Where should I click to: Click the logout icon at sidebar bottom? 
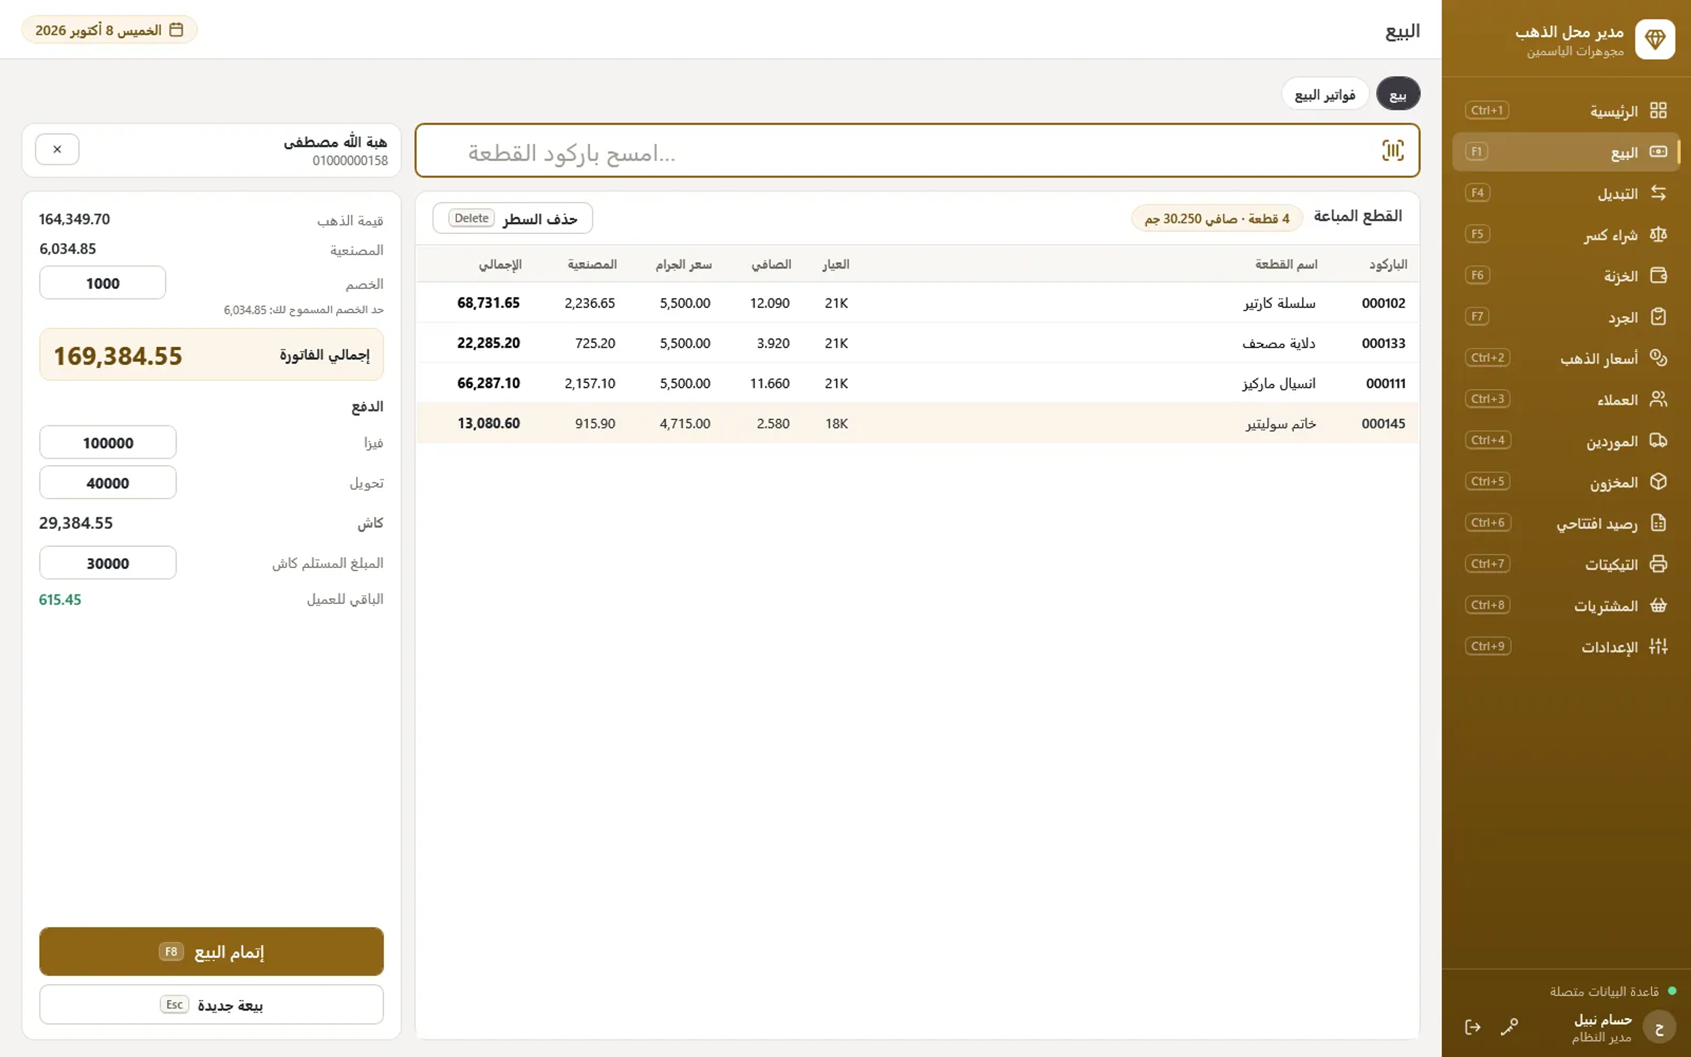1472,1027
